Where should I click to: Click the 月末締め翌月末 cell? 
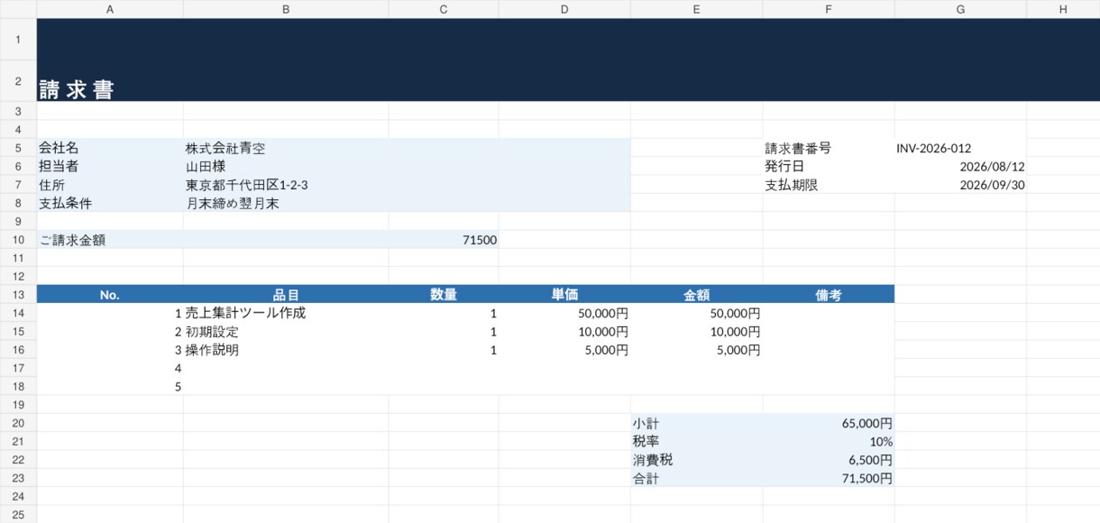(286, 203)
